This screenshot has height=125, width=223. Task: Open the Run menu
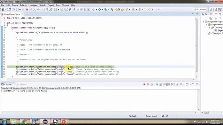click(x=57, y=5)
